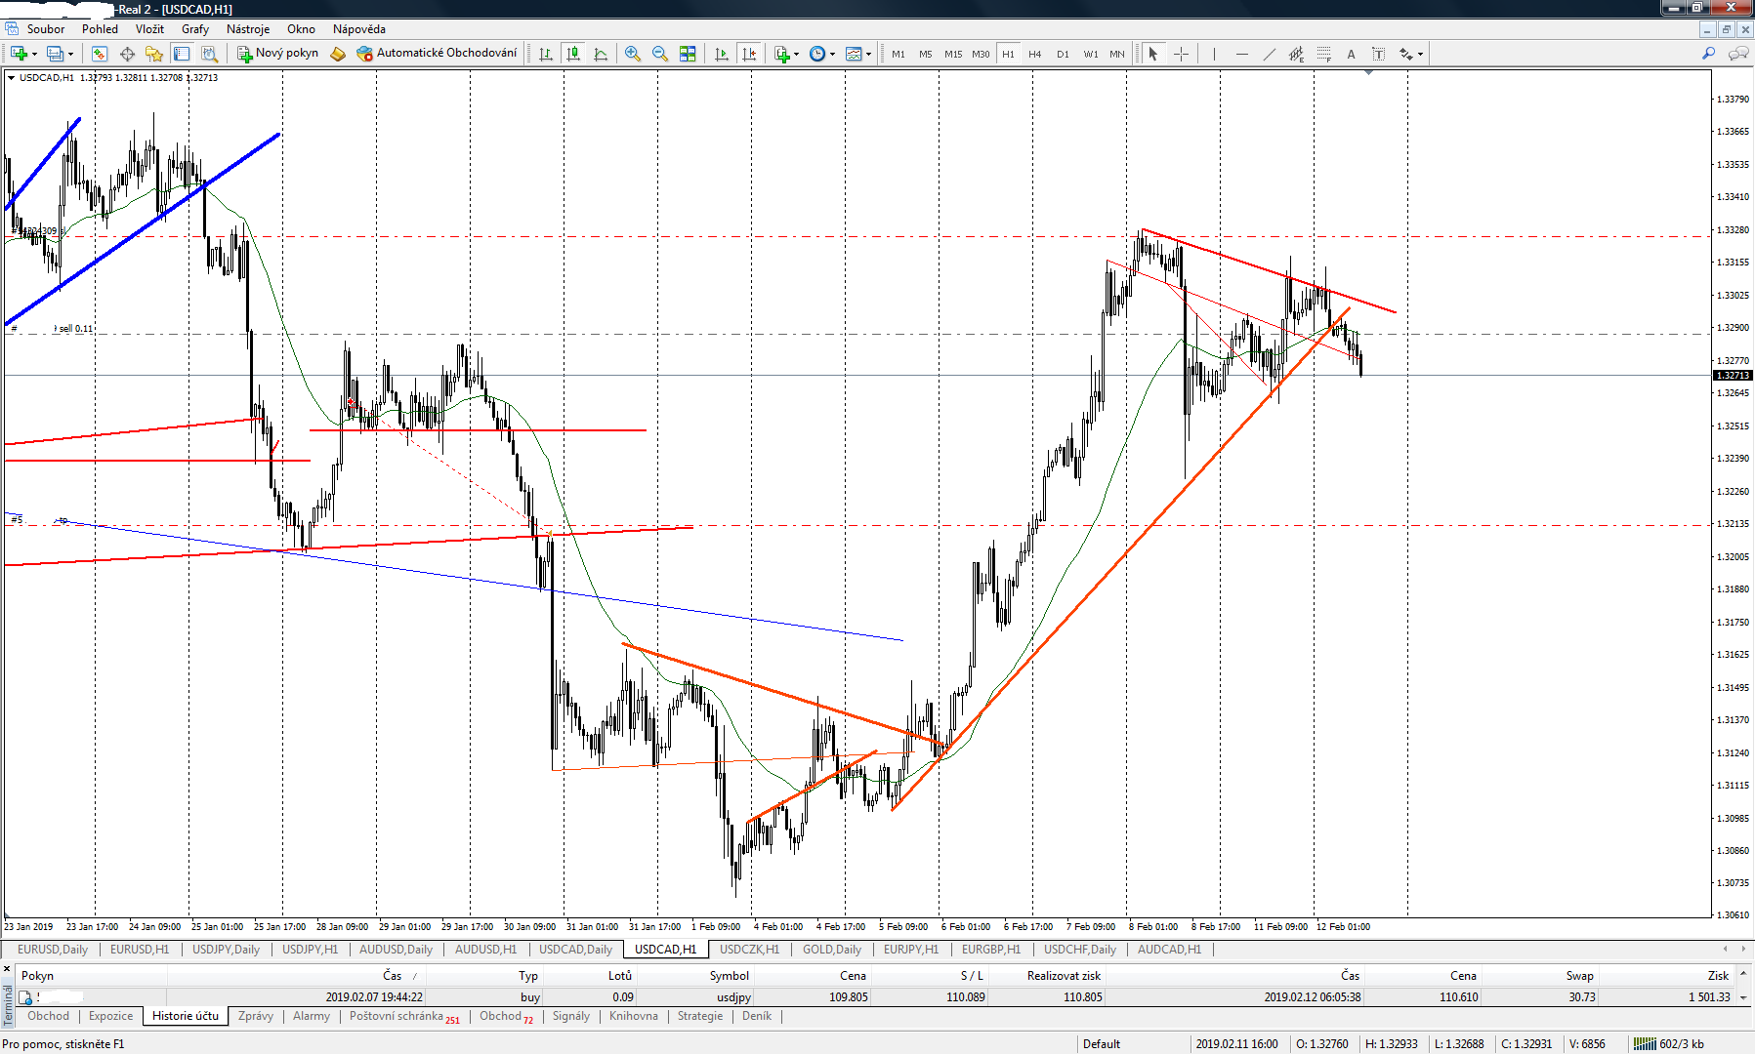Select the Text tool
The height and width of the screenshot is (1054, 1755).
(x=1351, y=54)
